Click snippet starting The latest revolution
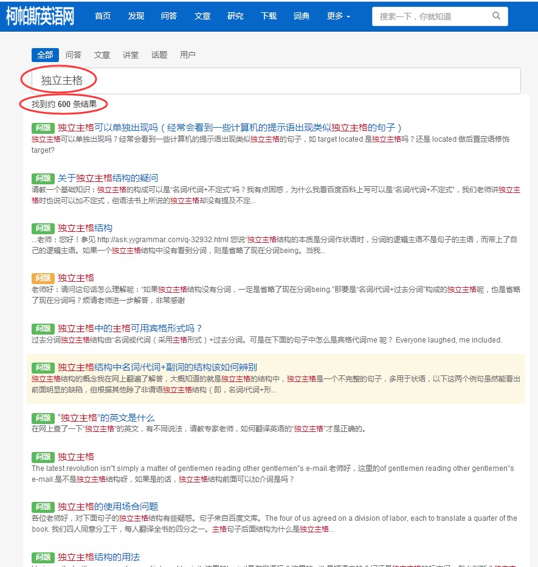 (273, 474)
